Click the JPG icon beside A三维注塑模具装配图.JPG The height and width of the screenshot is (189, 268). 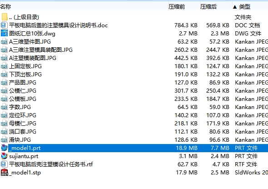click(x=4, y=50)
